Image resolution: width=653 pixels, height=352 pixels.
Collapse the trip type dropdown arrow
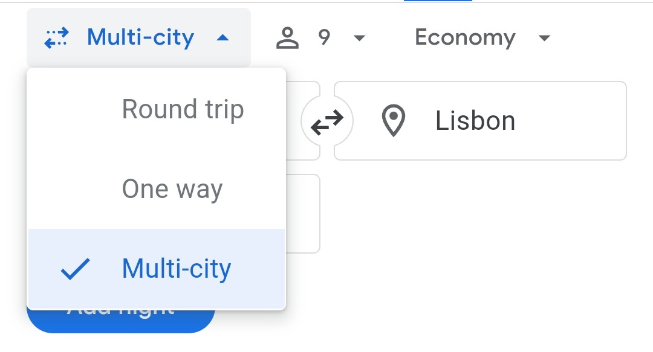[223, 38]
